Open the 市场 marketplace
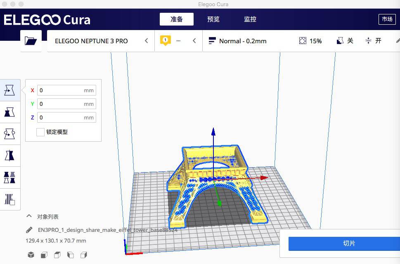Viewport: 400px width, 264px height. [387, 19]
